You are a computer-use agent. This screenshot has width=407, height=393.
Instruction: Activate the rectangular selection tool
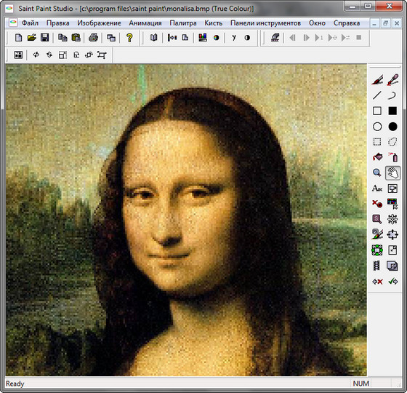[377, 142]
